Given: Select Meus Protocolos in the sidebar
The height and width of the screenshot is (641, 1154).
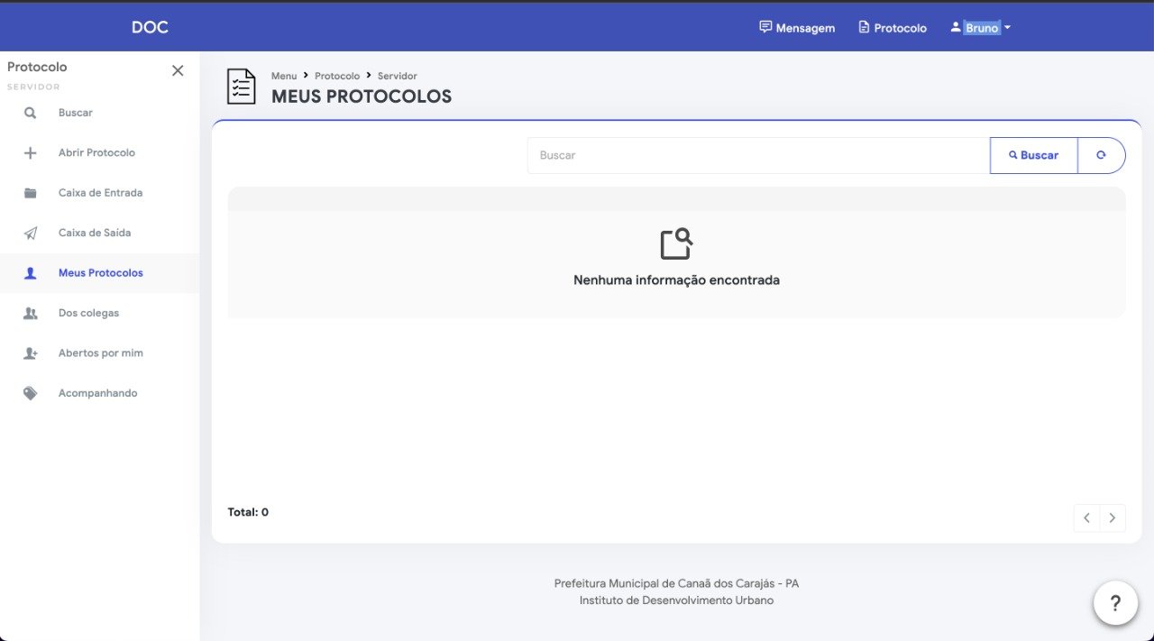Looking at the screenshot, I should coord(100,273).
